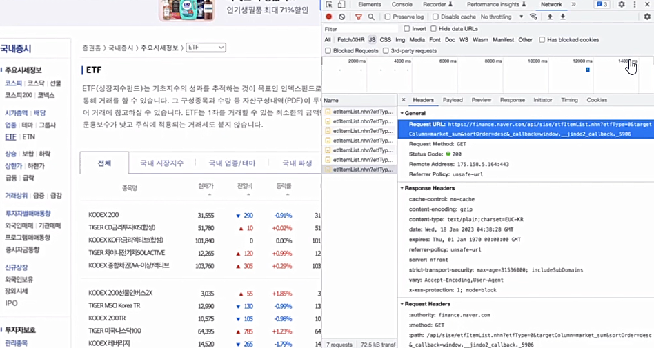Open the KODEX 200 ETF link
Image resolution: width=654 pixels, height=348 pixels.
[103, 215]
